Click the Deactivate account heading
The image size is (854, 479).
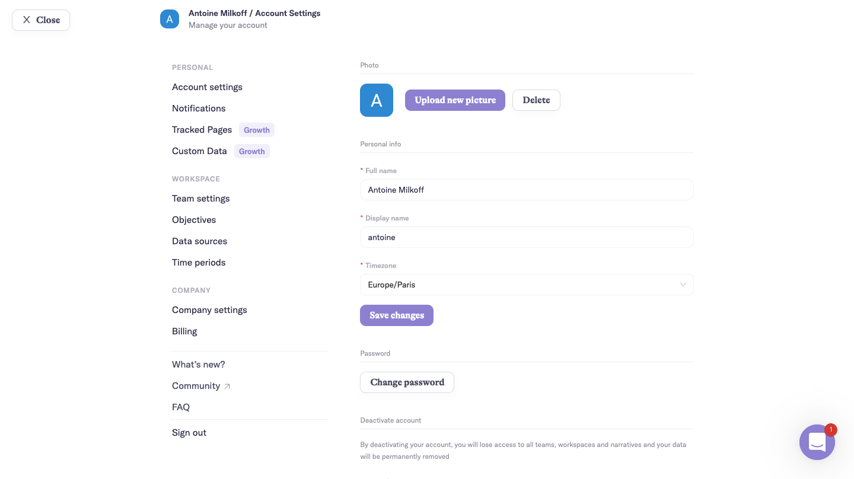coord(391,420)
